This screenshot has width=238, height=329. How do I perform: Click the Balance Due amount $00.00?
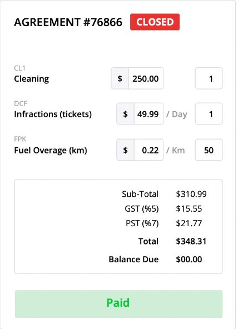(x=189, y=260)
